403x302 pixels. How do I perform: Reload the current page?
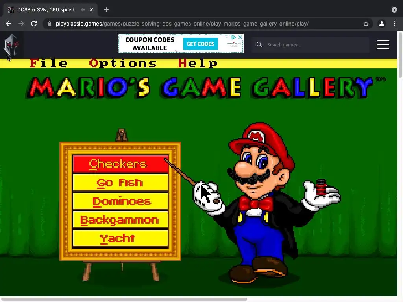pyautogui.click(x=34, y=24)
